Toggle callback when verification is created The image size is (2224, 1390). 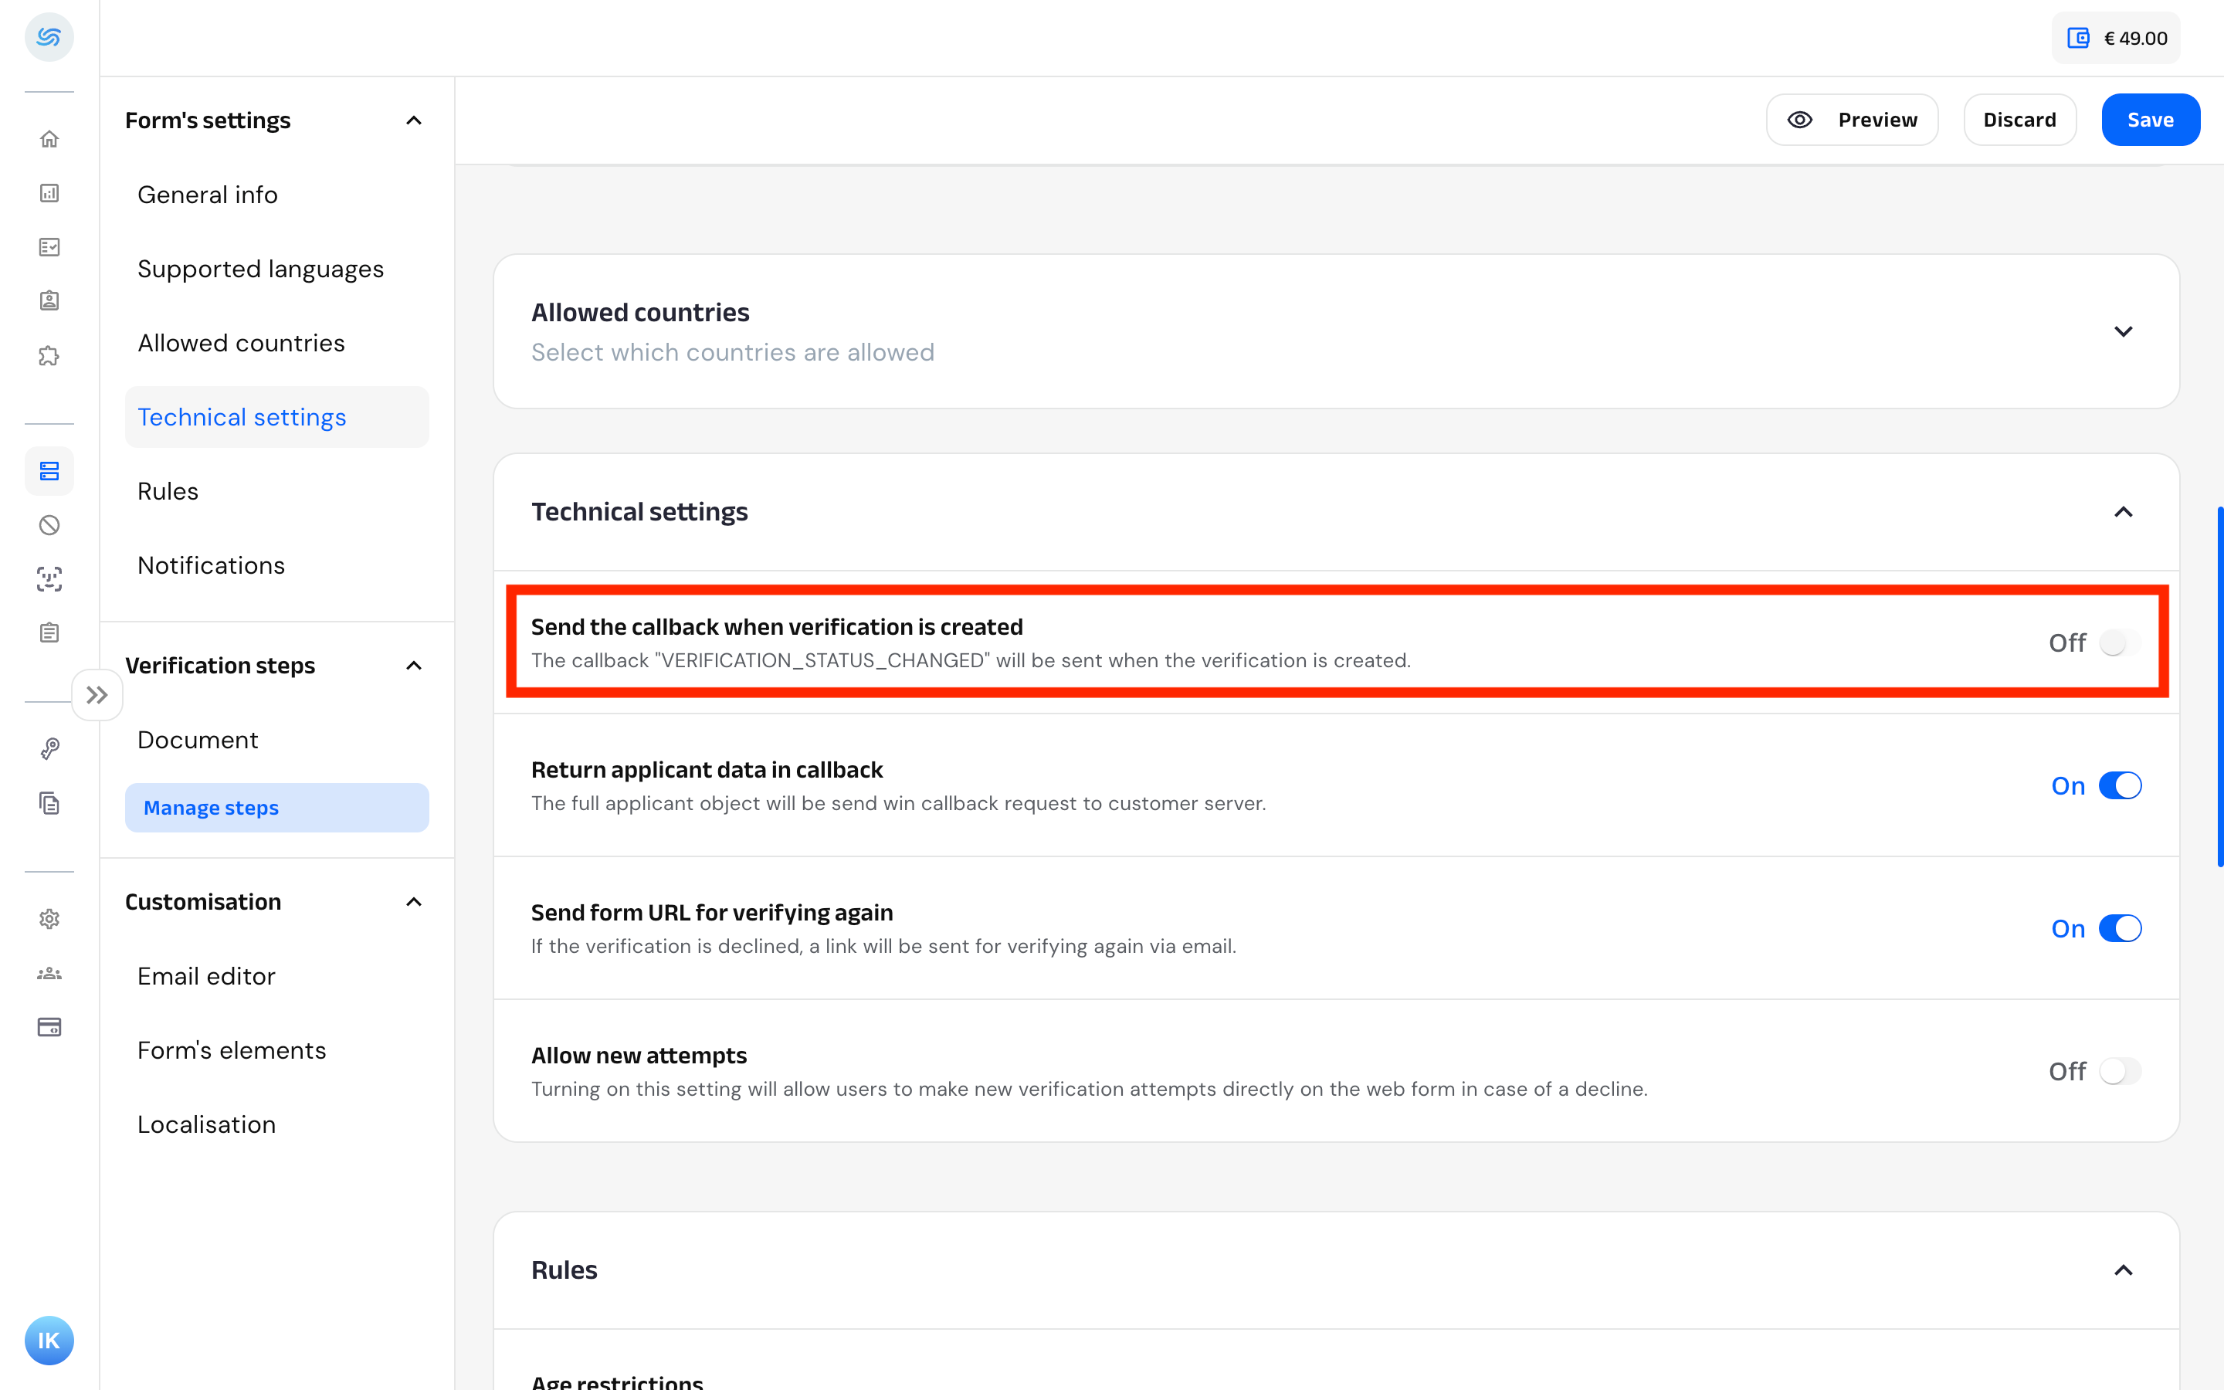pyautogui.click(x=2119, y=642)
